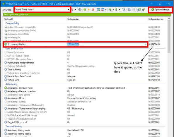Screen dimensions: 174x137
Task: Click remove application from profile icon
Action: (103, 10)
